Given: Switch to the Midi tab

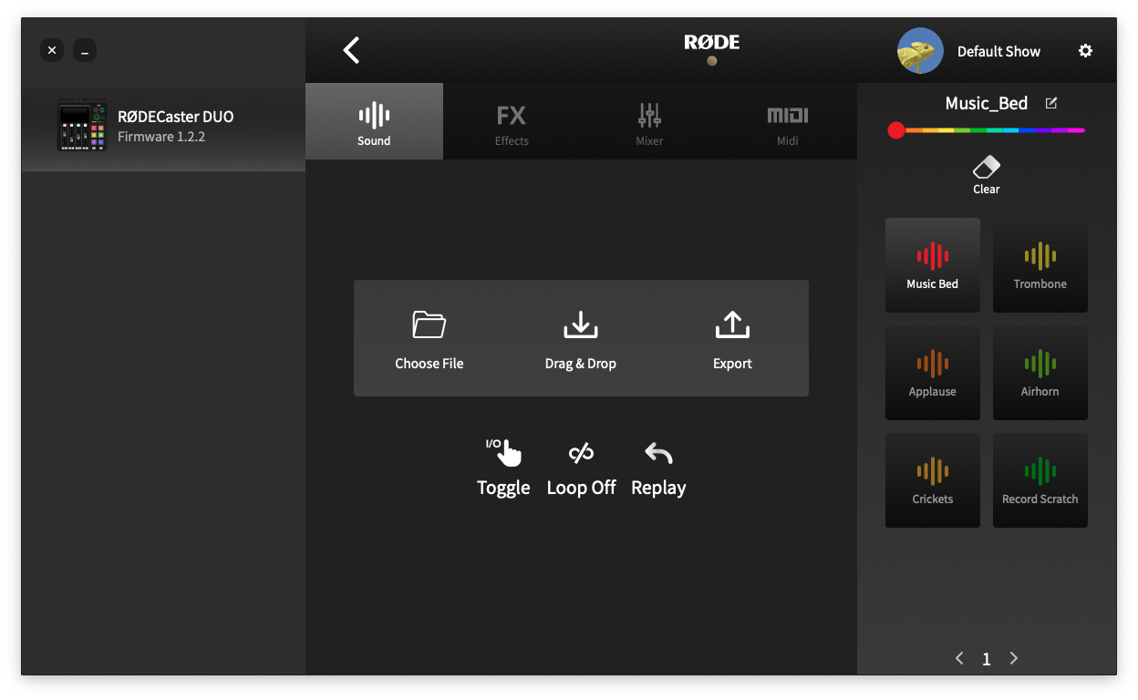Looking at the screenshot, I should pyautogui.click(x=788, y=122).
